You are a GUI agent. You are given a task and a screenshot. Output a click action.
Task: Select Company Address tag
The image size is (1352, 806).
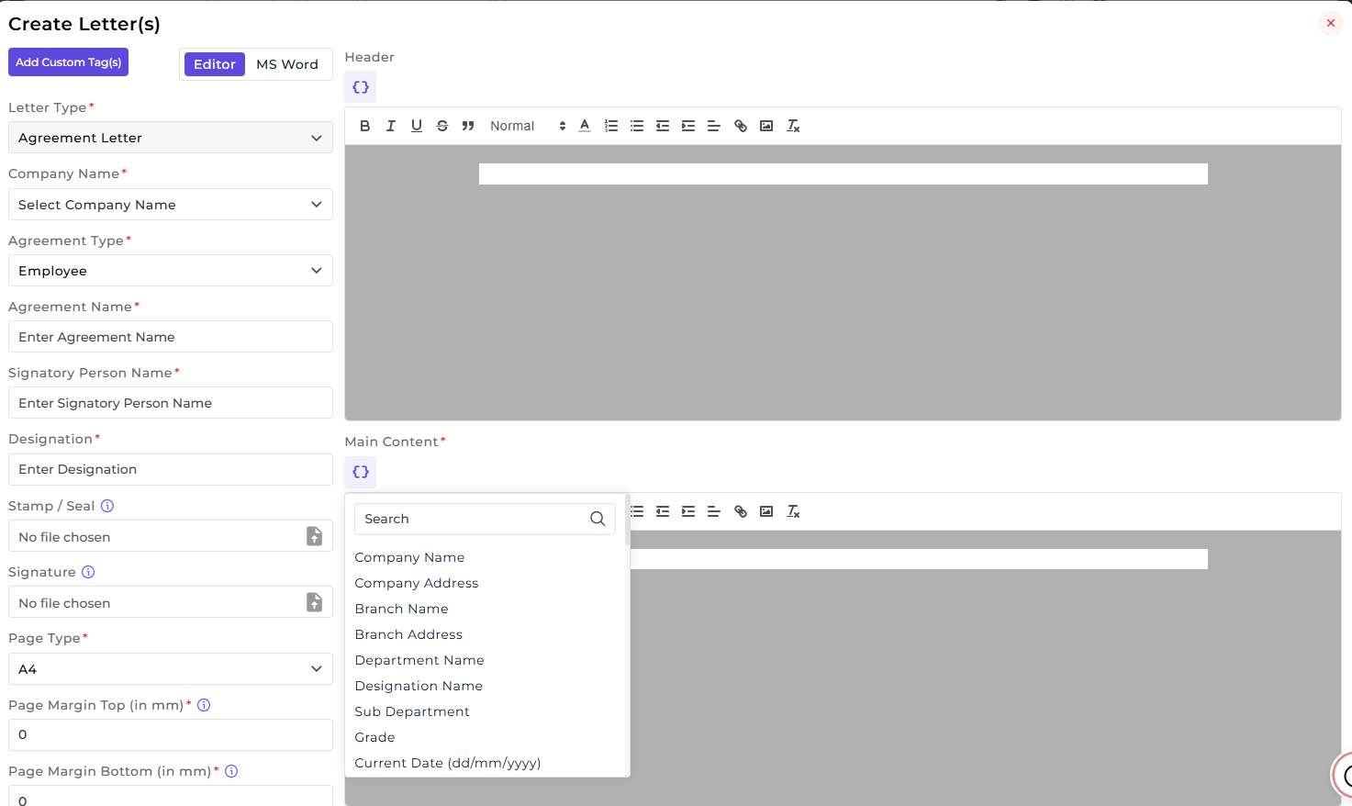pos(417,583)
